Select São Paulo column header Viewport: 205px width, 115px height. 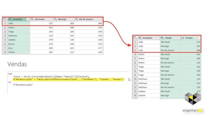[x=42, y=19]
